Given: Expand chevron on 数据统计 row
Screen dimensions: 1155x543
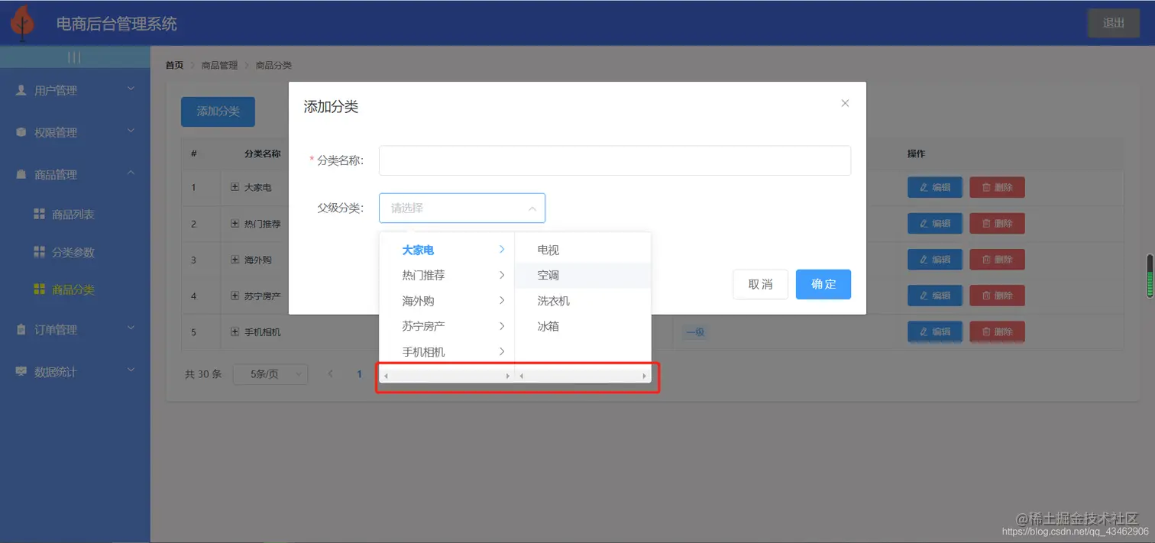Looking at the screenshot, I should 131,371.
